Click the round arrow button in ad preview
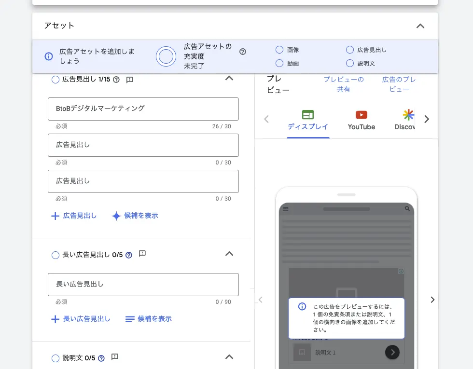The height and width of the screenshot is (369, 473). (392, 352)
